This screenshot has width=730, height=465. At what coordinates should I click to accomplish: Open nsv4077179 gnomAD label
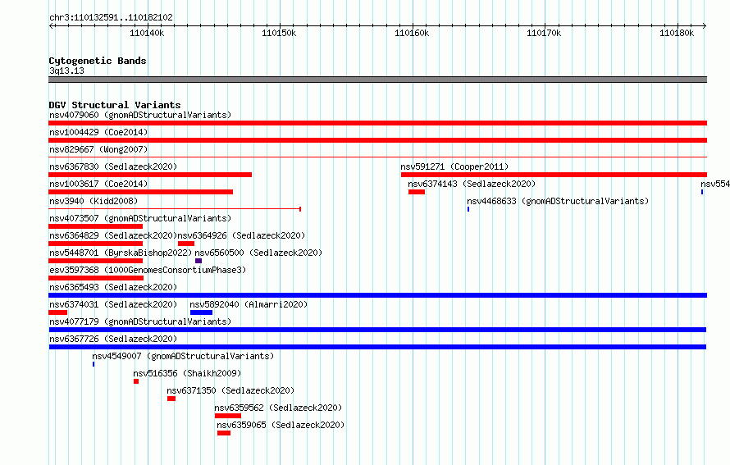click(x=140, y=321)
